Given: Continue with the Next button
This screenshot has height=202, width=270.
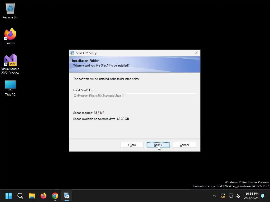Looking at the screenshot, I should coord(158,145).
